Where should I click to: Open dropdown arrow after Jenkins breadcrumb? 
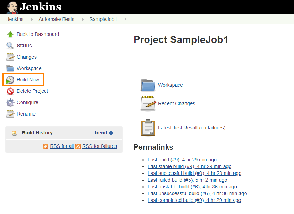[32, 19]
